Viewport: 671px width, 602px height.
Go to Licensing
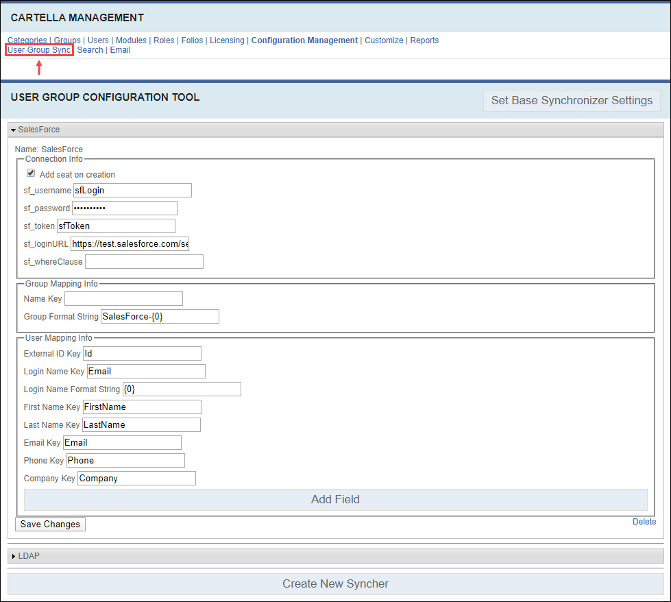pyautogui.click(x=227, y=40)
